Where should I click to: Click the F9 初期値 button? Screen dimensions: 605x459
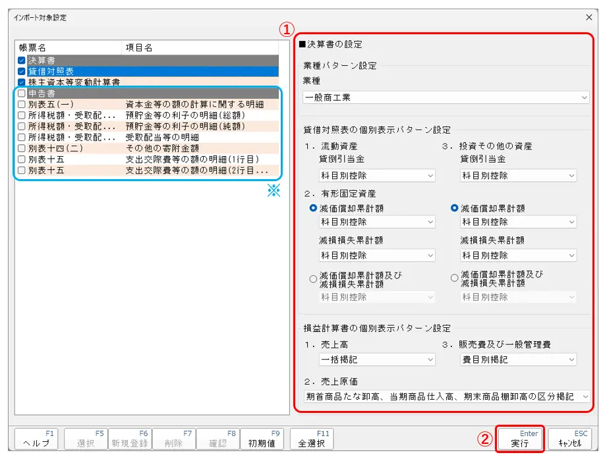coord(262,439)
